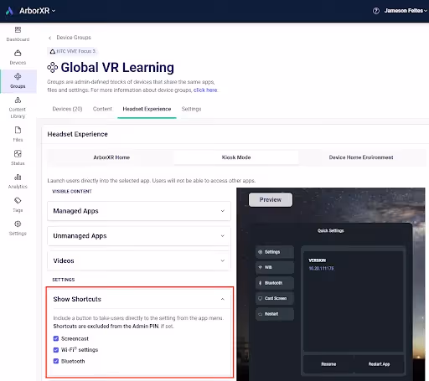Open the Status sidebar icon
The width and height of the screenshot is (429, 381).
tap(18, 153)
